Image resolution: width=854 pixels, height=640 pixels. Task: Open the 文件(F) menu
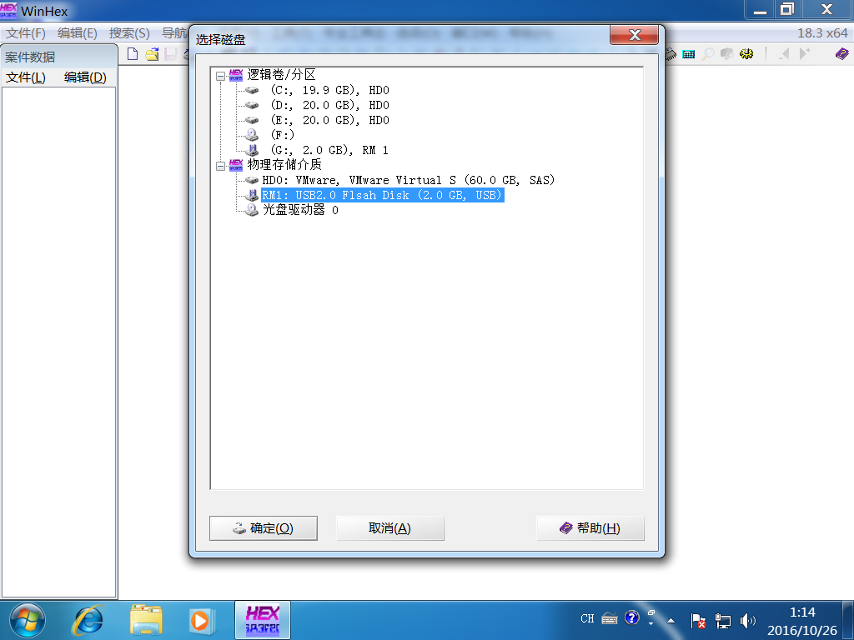[26, 33]
